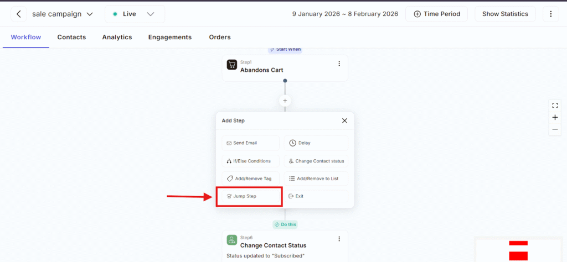Open the Abandons Cart step options menu
Viewport: 567px width, 262px height.
click(339, 64)
